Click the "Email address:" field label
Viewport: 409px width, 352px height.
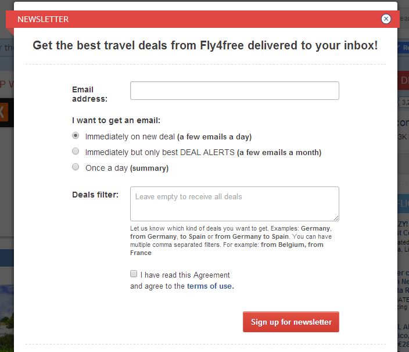coord(89,94)
